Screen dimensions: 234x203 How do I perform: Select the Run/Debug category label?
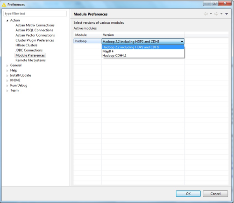click(x=19, y=85)
